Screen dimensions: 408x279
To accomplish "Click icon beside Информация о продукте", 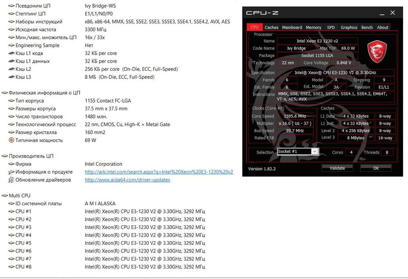I will tap(11, 172).
